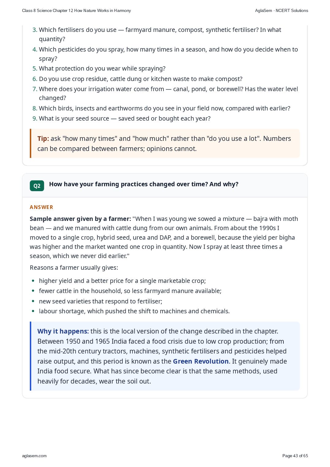Viewport: 330px width, 467px height.
Task: Click list item 4 about pesticides
Action: pos(165,54)
